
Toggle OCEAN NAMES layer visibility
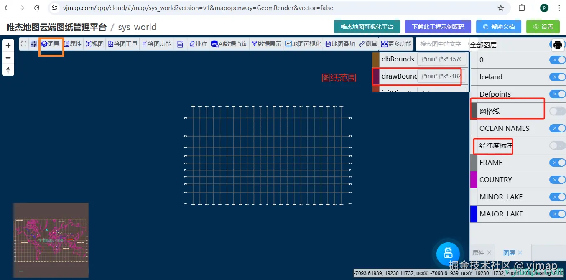[x=557, y=128]
